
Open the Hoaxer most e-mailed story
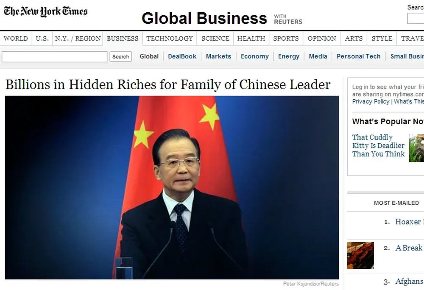409,222
